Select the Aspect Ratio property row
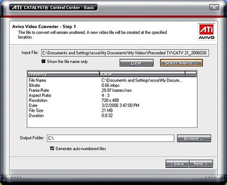This screenshot has height=185, width=227. pyautogui.click(x=112, y=96)
